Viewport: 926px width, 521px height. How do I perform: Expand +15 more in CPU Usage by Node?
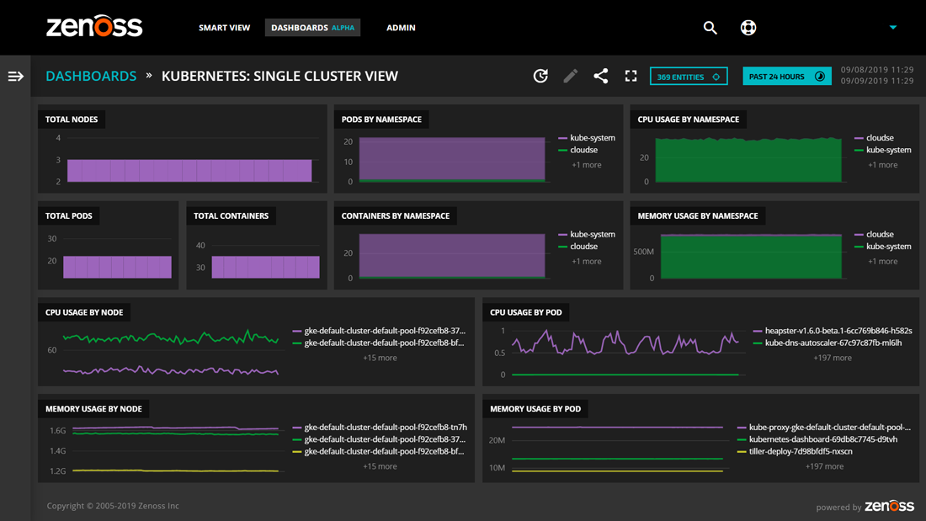click(381, 357)
